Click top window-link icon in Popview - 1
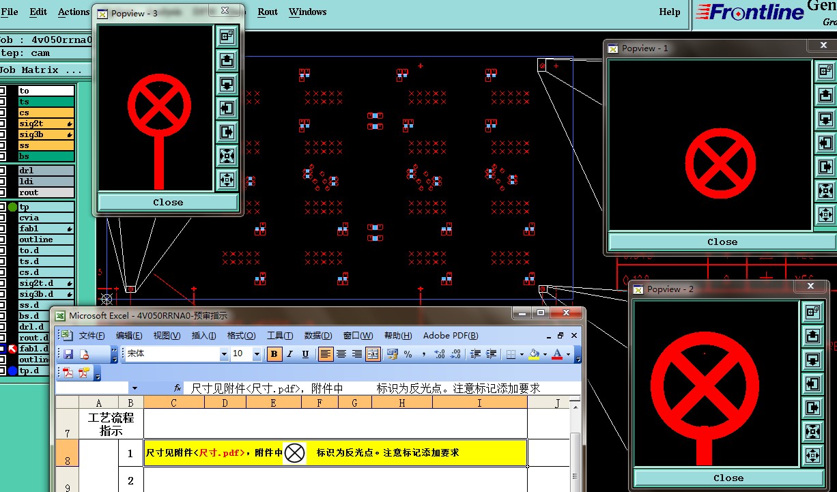Image resolution: width=837 pixels, height=492 pixels. [825, 70]
